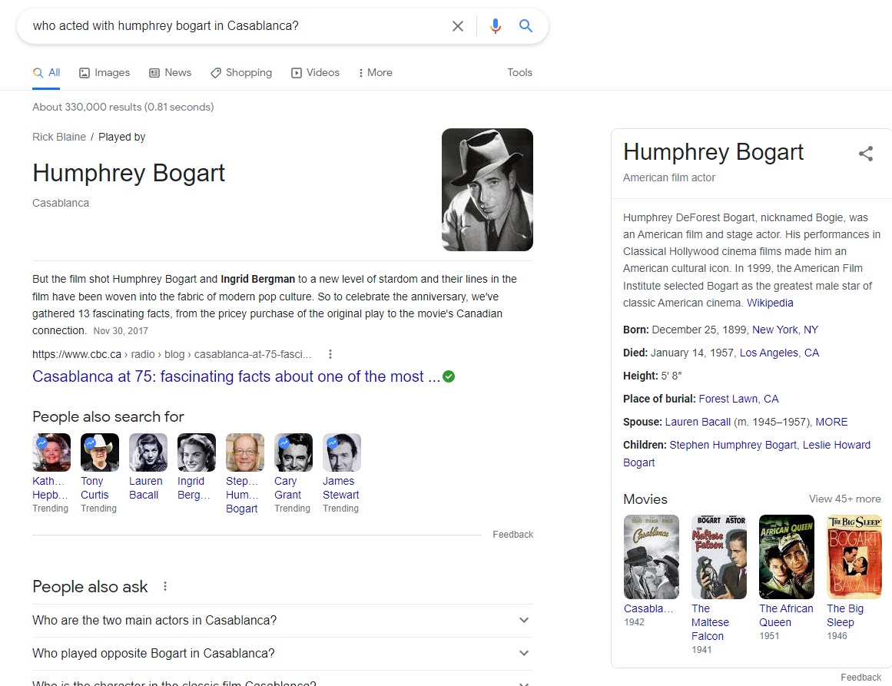Select the James Stewart related search
The height and width of the screenshot is (686, 892).
click(341, 473)
